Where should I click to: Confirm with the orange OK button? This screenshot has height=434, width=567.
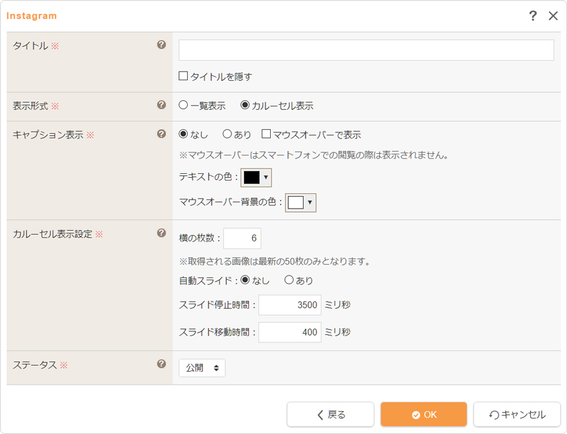pos(424,415)
